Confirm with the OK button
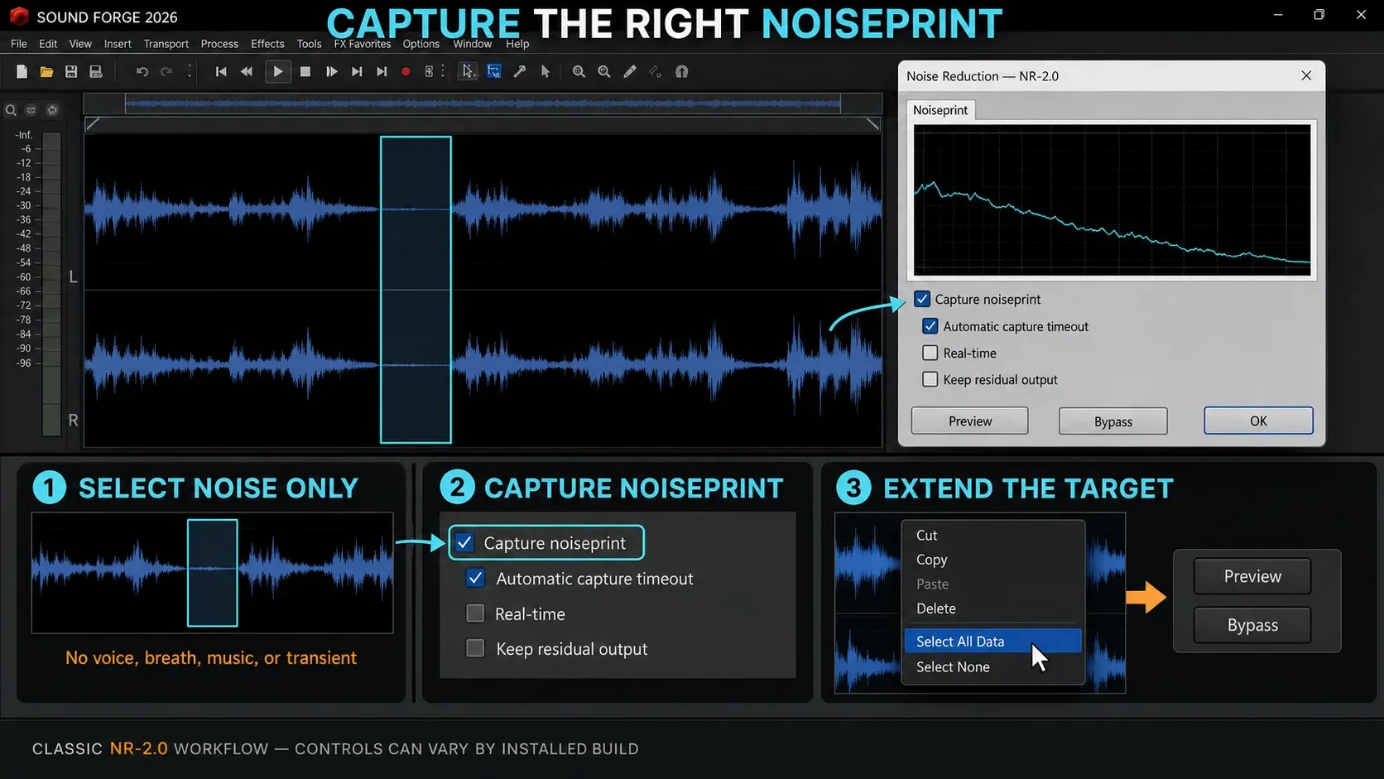The width and height of the screenshot is (1384, 779). (x=1258, y=421)
